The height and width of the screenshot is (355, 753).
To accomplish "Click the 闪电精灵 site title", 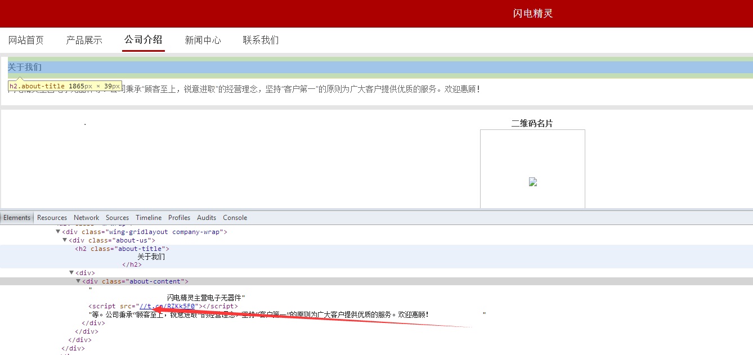I will (533, 14).
